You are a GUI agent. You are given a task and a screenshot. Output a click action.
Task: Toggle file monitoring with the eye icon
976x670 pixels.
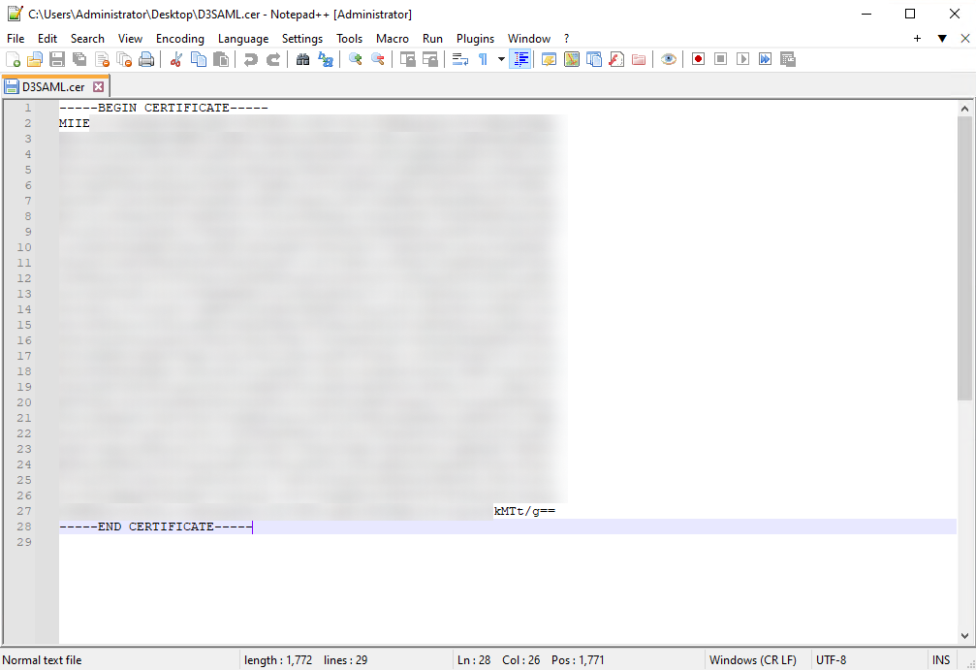(668, 59)
